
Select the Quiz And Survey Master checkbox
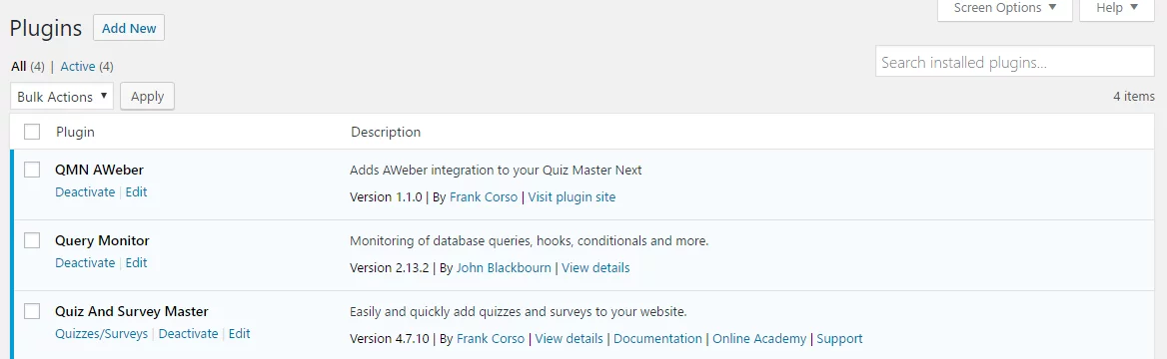click(x=32, y=311)
